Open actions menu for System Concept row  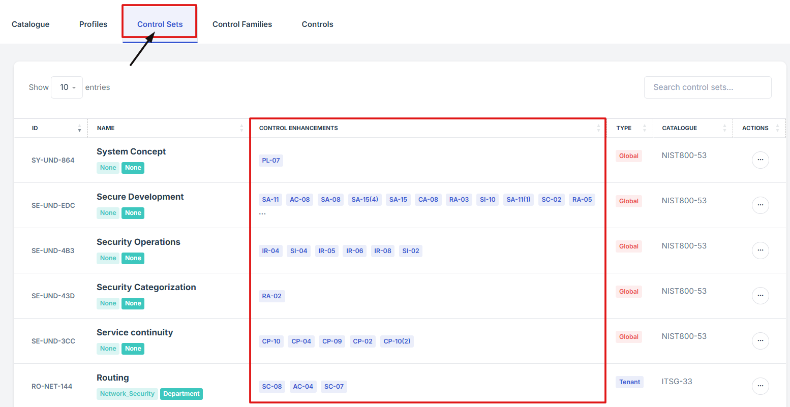point(760,160)
